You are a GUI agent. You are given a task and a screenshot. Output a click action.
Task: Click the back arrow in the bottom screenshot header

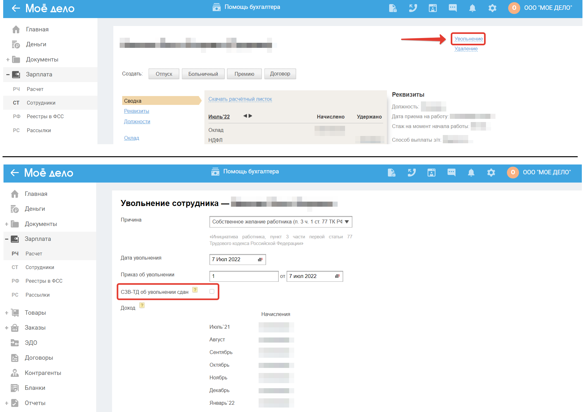(15, 172)
